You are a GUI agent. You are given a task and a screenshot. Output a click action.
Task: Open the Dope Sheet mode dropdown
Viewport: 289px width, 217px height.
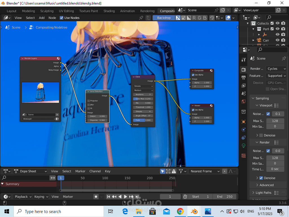pyautogui.click(x=30, y=171)
